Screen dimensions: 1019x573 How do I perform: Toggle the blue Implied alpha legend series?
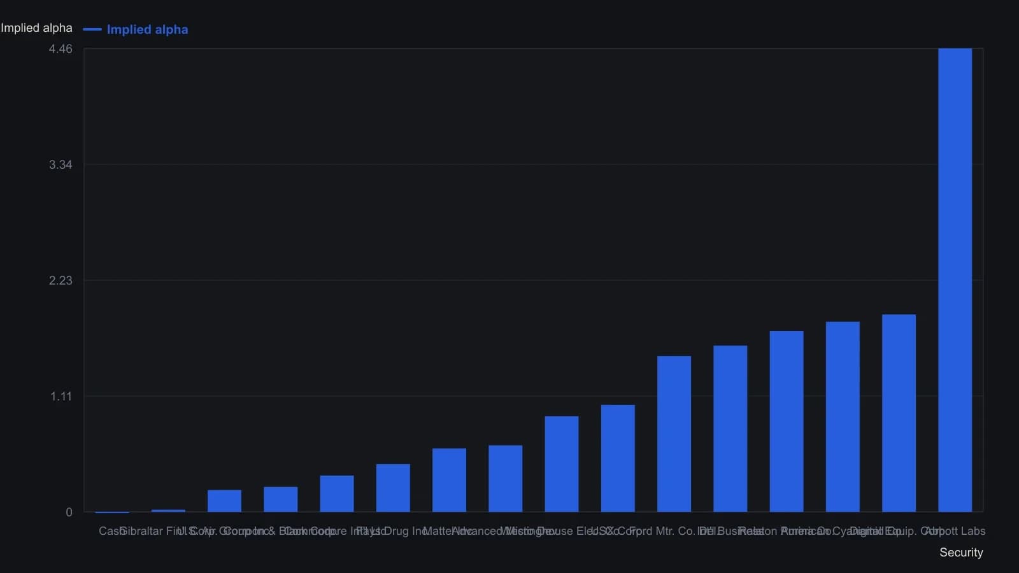click(136, 29)
